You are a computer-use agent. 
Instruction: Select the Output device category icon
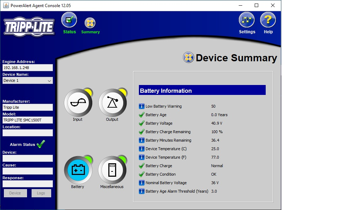tap(113, 102)
